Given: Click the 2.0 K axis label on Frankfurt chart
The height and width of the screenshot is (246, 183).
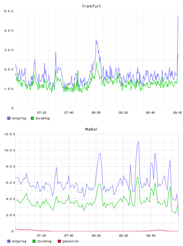Looking at the screenshot, I should tap(9, 70).
